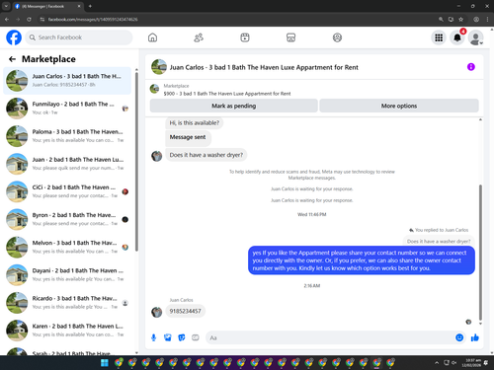Click the Mark as pending button
The width and height of the screenshot is (494, 370).
pos(234,106)
